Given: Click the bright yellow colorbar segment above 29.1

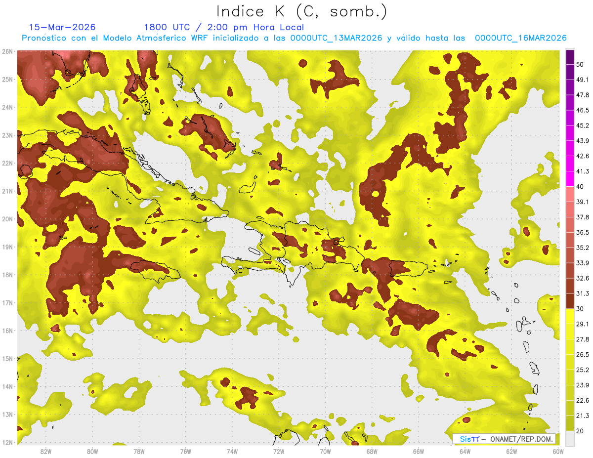Looking at the screenshot, I should point(570,317).
